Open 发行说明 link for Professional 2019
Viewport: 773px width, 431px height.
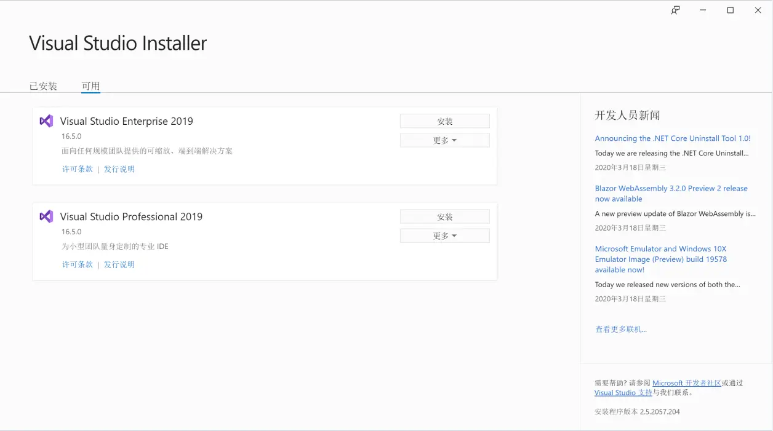(x=119, y=264)
